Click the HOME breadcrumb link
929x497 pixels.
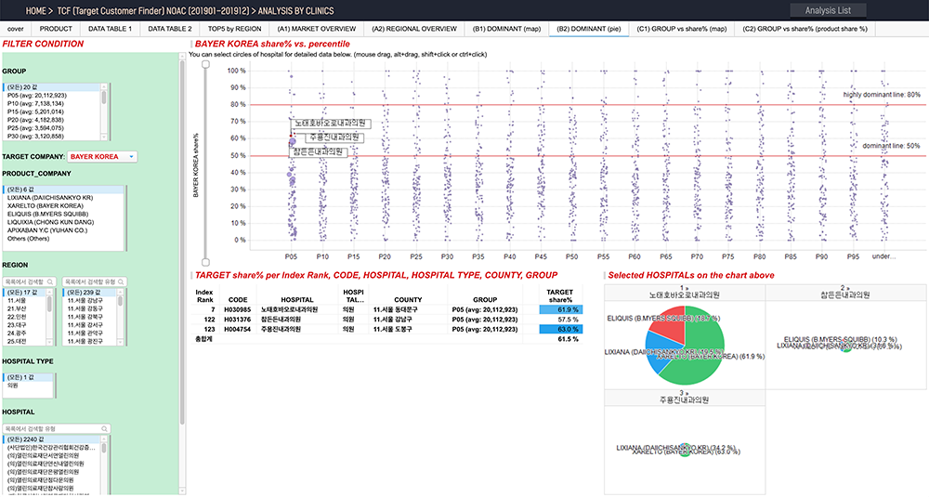(35, 10)
